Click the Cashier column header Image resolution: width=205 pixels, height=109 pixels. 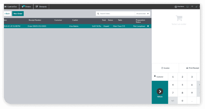coord(75,20)
